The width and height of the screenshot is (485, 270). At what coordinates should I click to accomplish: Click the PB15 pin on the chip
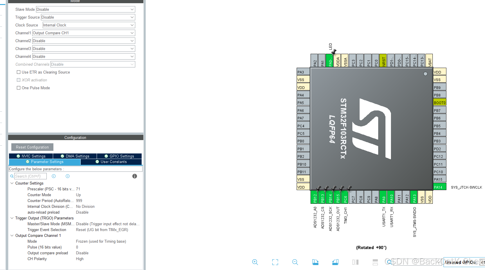338,197
